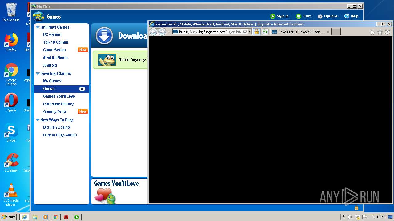The height and width of the screenshot is (221, 394).
Task: Open Games You'll Love in sidebar
Action: click(x=59, y=96)
